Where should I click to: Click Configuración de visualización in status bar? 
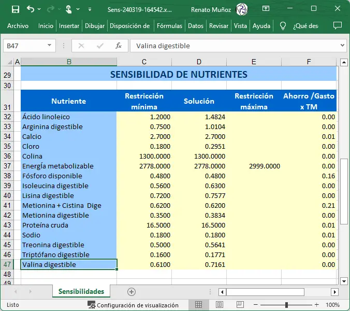tap(133, 305)
